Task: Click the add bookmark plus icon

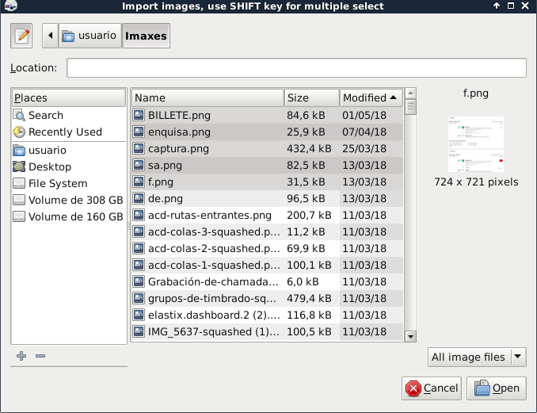Action: click(21, 356)
